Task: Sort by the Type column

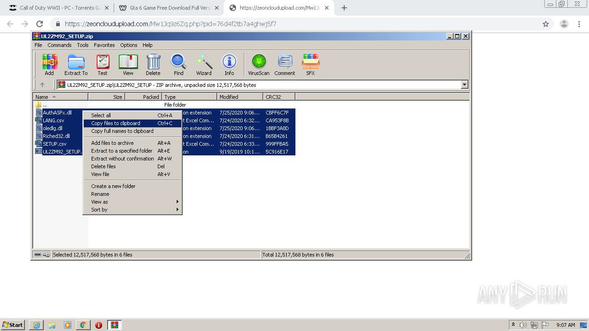Action: click(190, 97)
